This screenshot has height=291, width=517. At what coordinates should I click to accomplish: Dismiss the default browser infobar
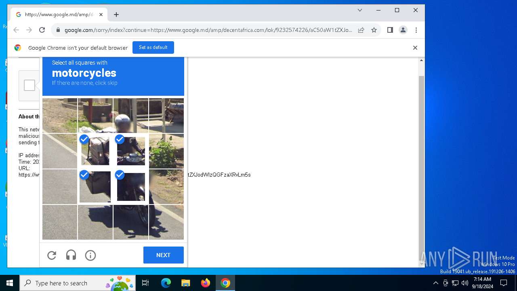[415, 48]
